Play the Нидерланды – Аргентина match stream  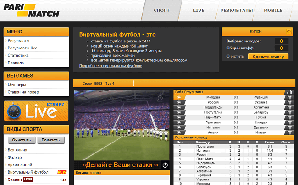[179, 107]
